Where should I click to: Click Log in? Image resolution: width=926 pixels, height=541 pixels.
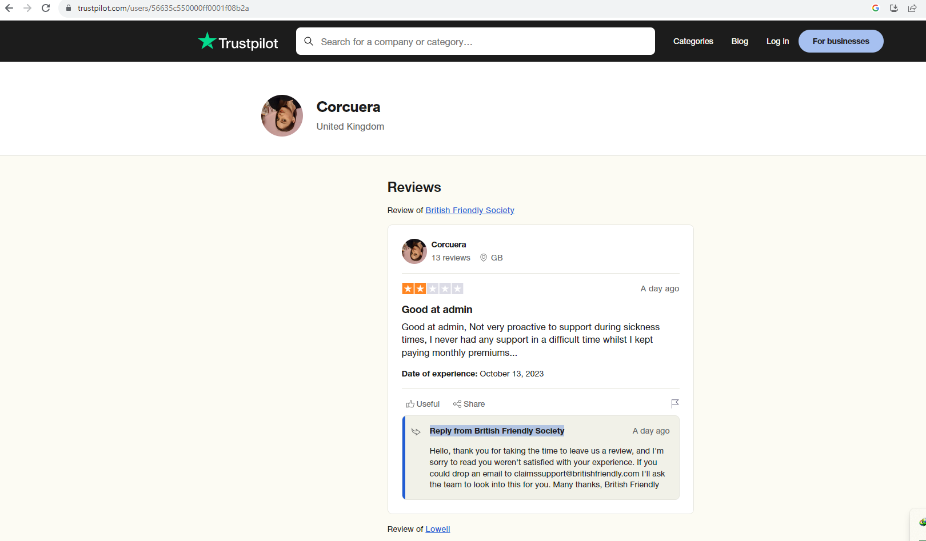click(777, 41)
